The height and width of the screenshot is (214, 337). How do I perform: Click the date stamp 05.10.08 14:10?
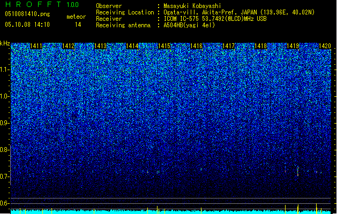point(27,24)
